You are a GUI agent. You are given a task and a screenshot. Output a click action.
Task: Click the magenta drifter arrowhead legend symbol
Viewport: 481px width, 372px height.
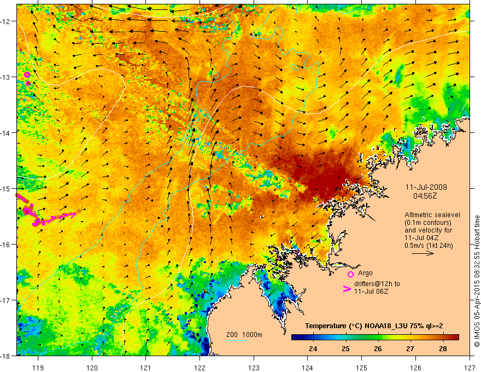click(x=347, y=288)
